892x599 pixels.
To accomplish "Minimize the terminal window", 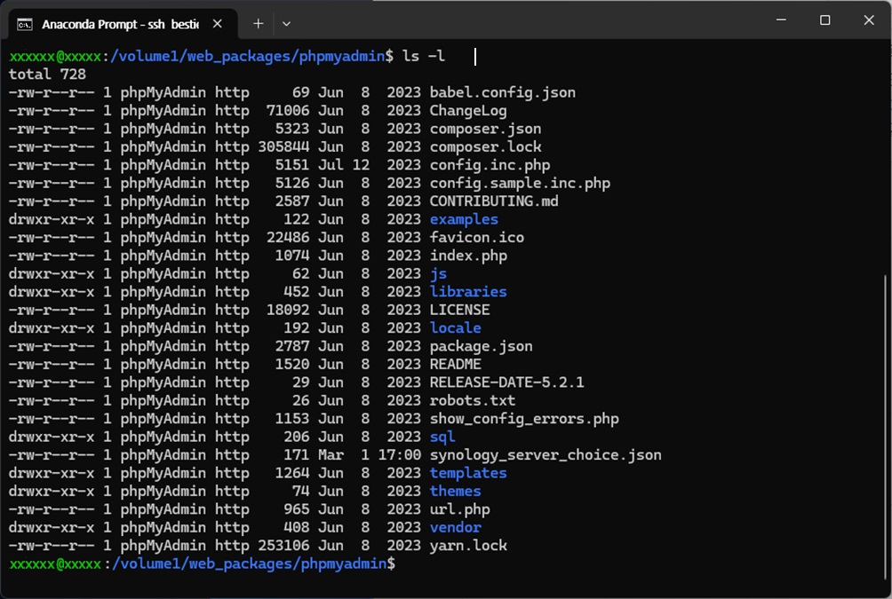I will (x=781, y=20).
